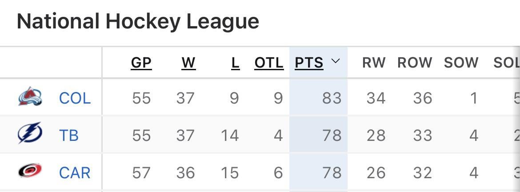Image resolution: width=520 pixels, height=192 pixels.
Task: Click the ROW column header
Action: [x=415, y=63]
